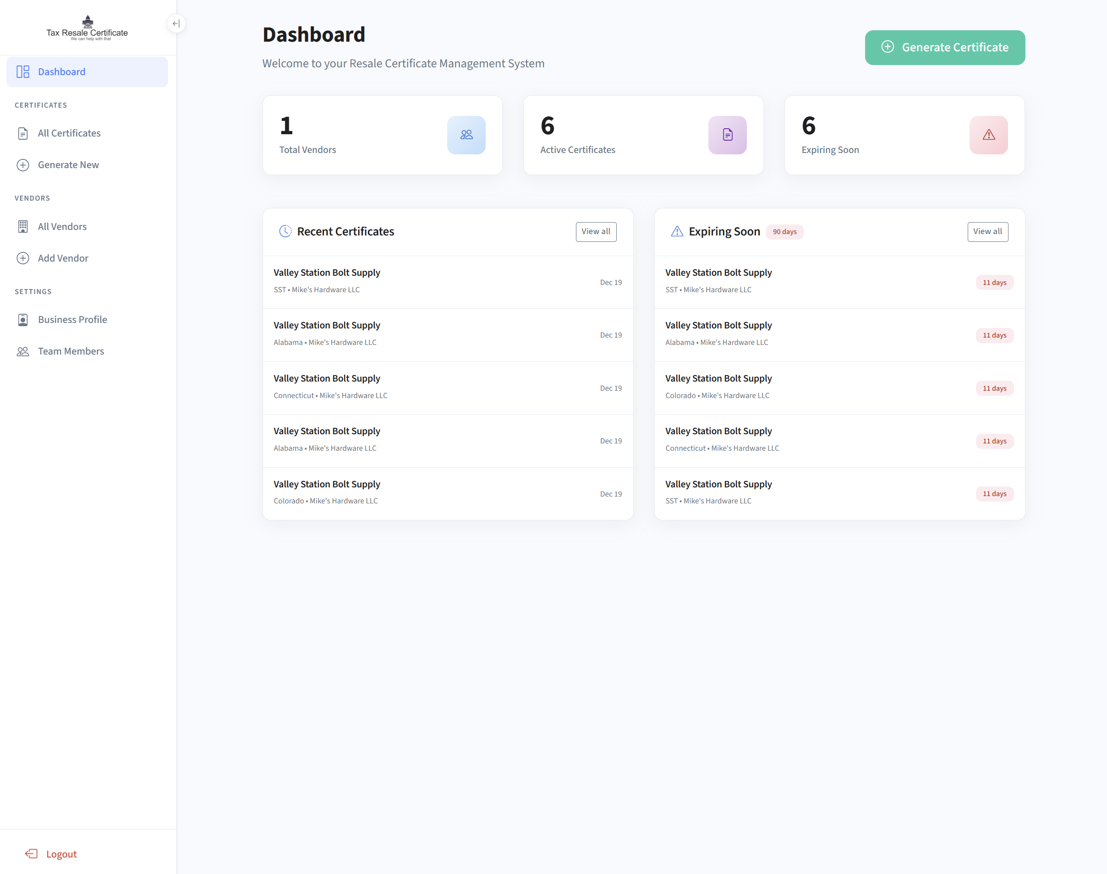Click the red warning icon in Expiring Soon card
The width and height of the screenshot is (1107, 874).
pyautogui.click(x=988, y=135)
